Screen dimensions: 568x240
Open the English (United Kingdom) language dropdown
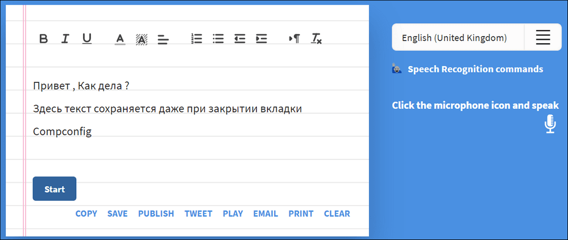tap(458, 37)
